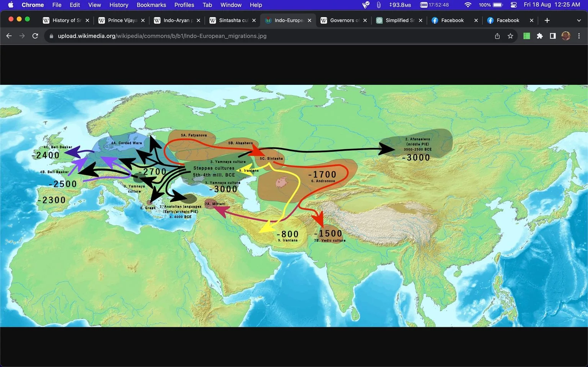588x367 pixels.
Task: Open the Wi-Fi status menu
Action: tap(468, 5)
